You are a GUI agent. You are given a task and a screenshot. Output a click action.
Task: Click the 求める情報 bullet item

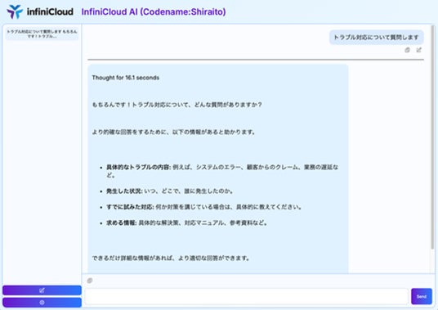tap(187, 223)
